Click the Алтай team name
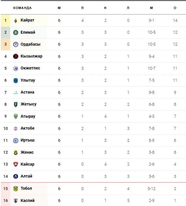186x206 pixels. pyautogui.click(x=27, y=176)
